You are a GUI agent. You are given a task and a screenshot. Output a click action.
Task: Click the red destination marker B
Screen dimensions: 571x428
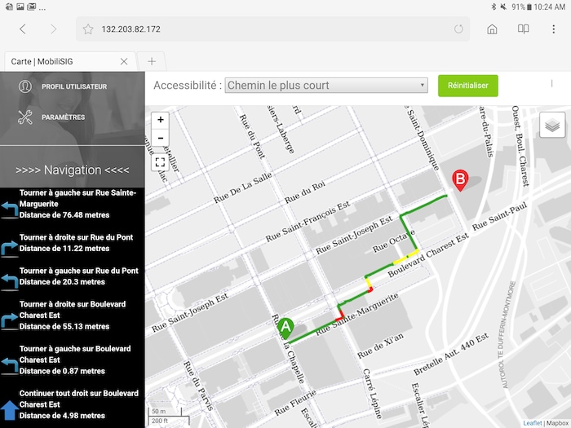point(460,180)
